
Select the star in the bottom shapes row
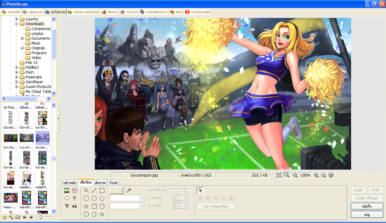[x=102, y=214]
